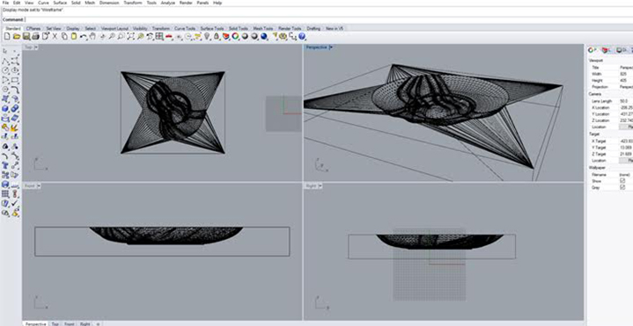Select the Perspective tab at bottom

click(35, 323)
